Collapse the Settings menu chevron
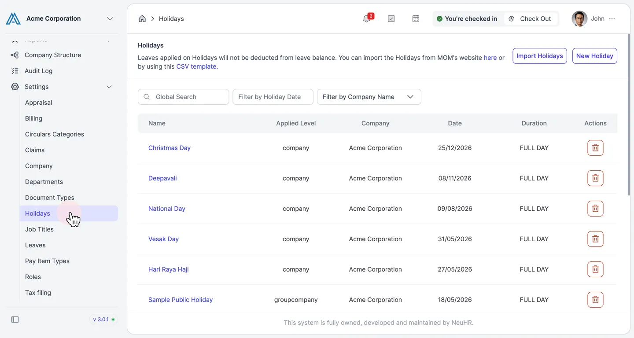The image size is (634, 338). click(x=109, y=87)
